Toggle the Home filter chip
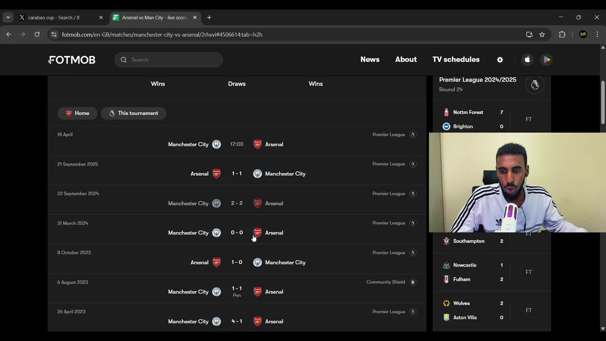 click(78, 113)
